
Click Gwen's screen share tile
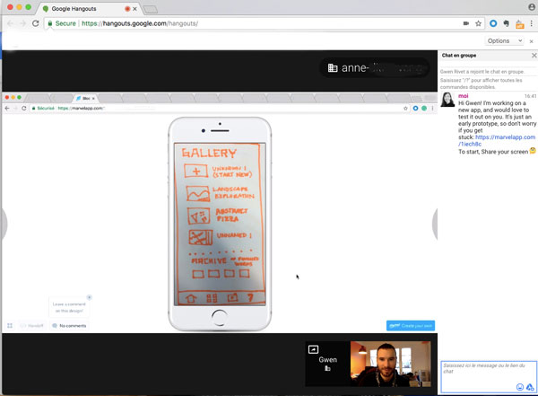pyautogui.click(x=327, y=364)
